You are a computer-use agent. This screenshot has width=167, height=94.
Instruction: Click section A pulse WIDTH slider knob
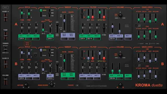(x=43, y=30)
